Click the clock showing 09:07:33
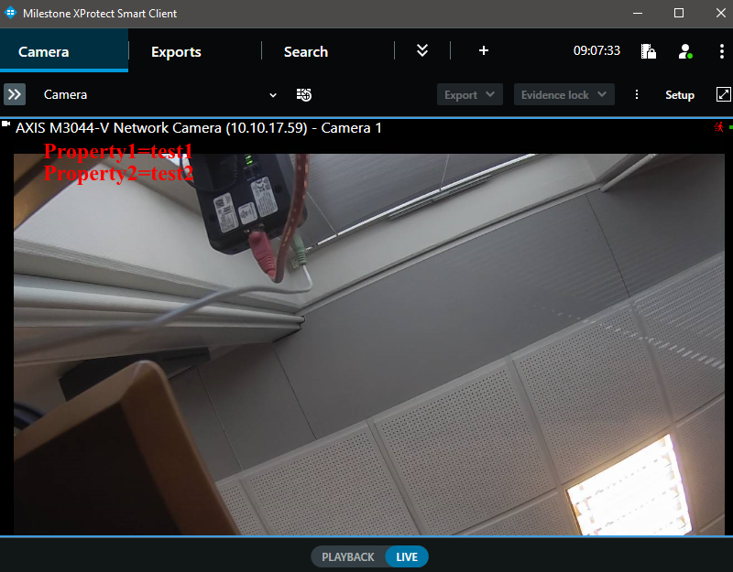This screenshot has width=733, height=572. [x=596, y=51]
